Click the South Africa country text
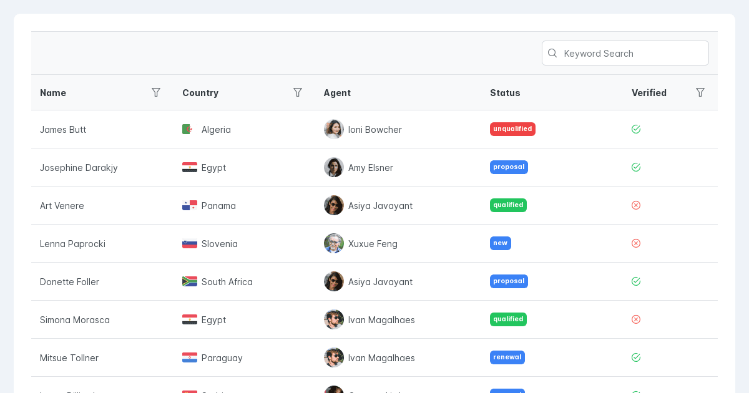Screen dimensions: 749x393 [227, 281]
